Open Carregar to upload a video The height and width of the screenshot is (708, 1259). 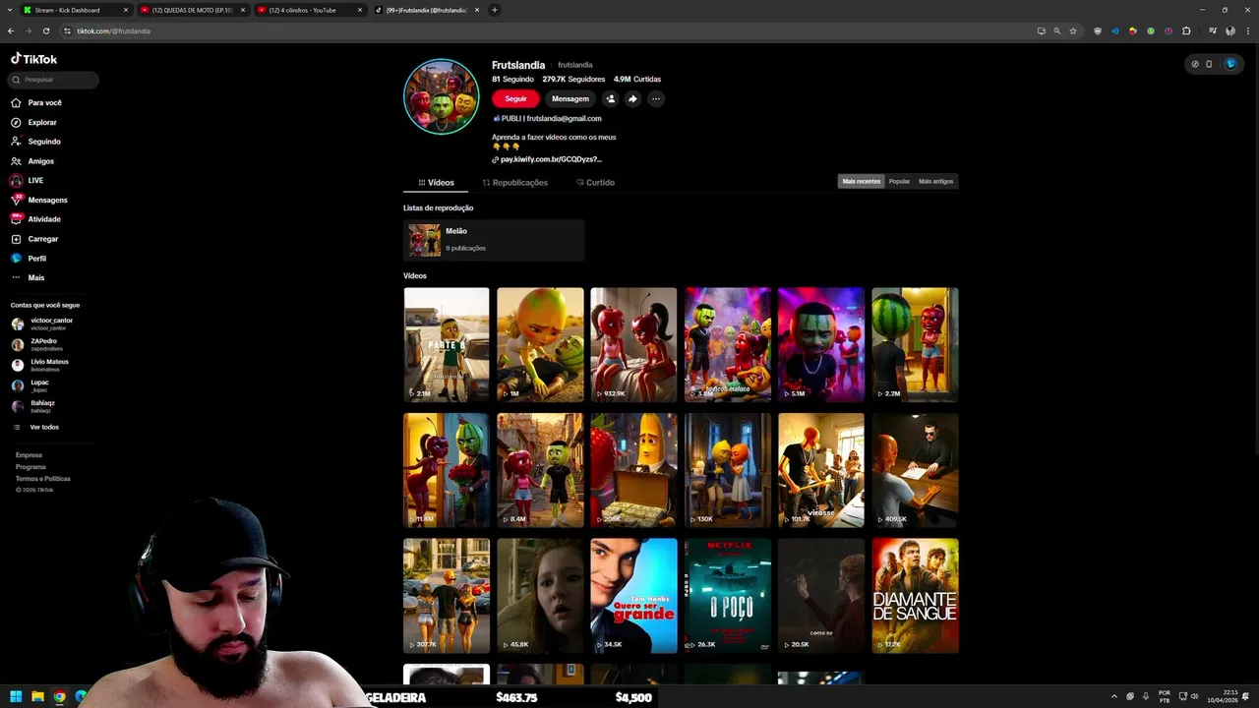[35, 239]
